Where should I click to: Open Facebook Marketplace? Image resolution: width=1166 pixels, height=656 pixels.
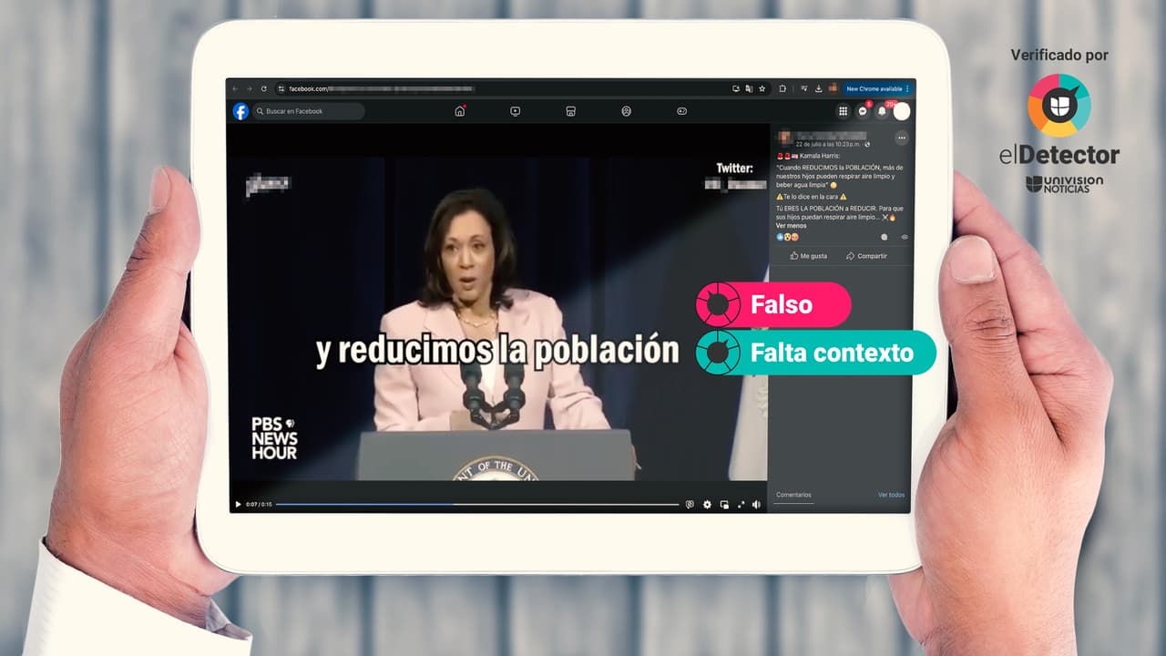(x=569, y=111)
